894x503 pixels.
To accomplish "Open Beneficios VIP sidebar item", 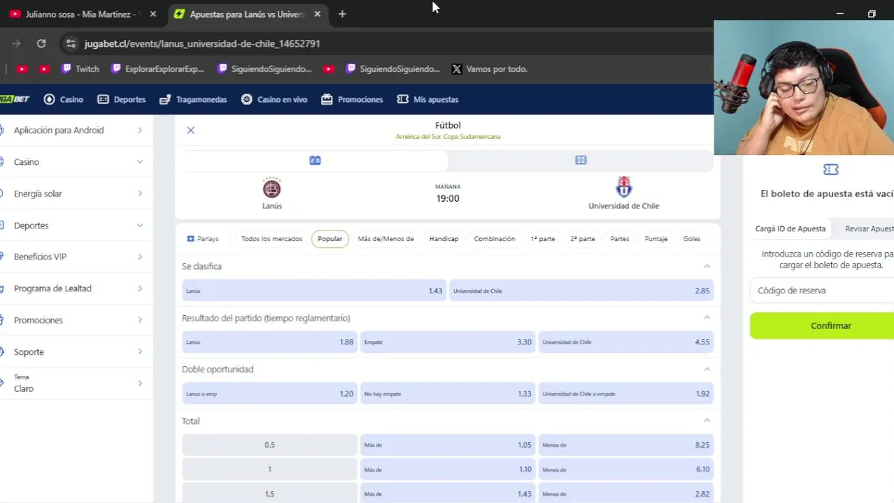I will point(76,257).
